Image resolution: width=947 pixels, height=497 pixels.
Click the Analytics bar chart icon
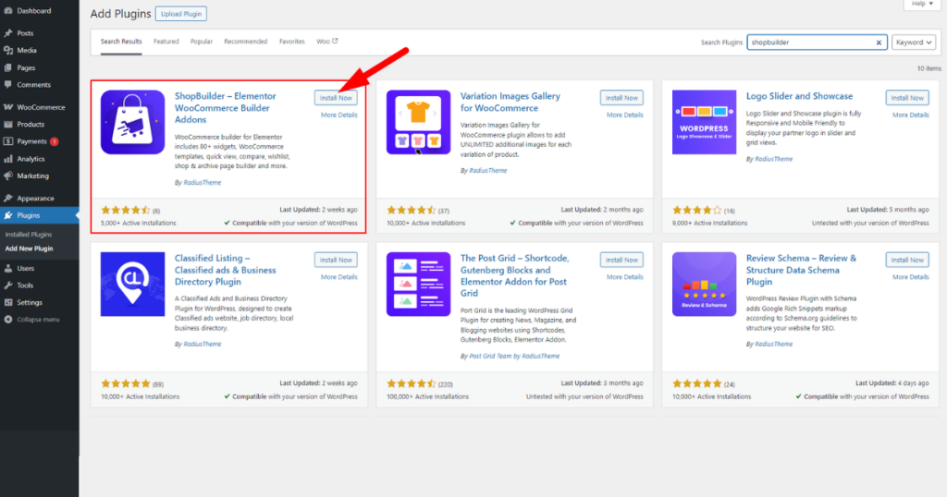coord(7,159)
